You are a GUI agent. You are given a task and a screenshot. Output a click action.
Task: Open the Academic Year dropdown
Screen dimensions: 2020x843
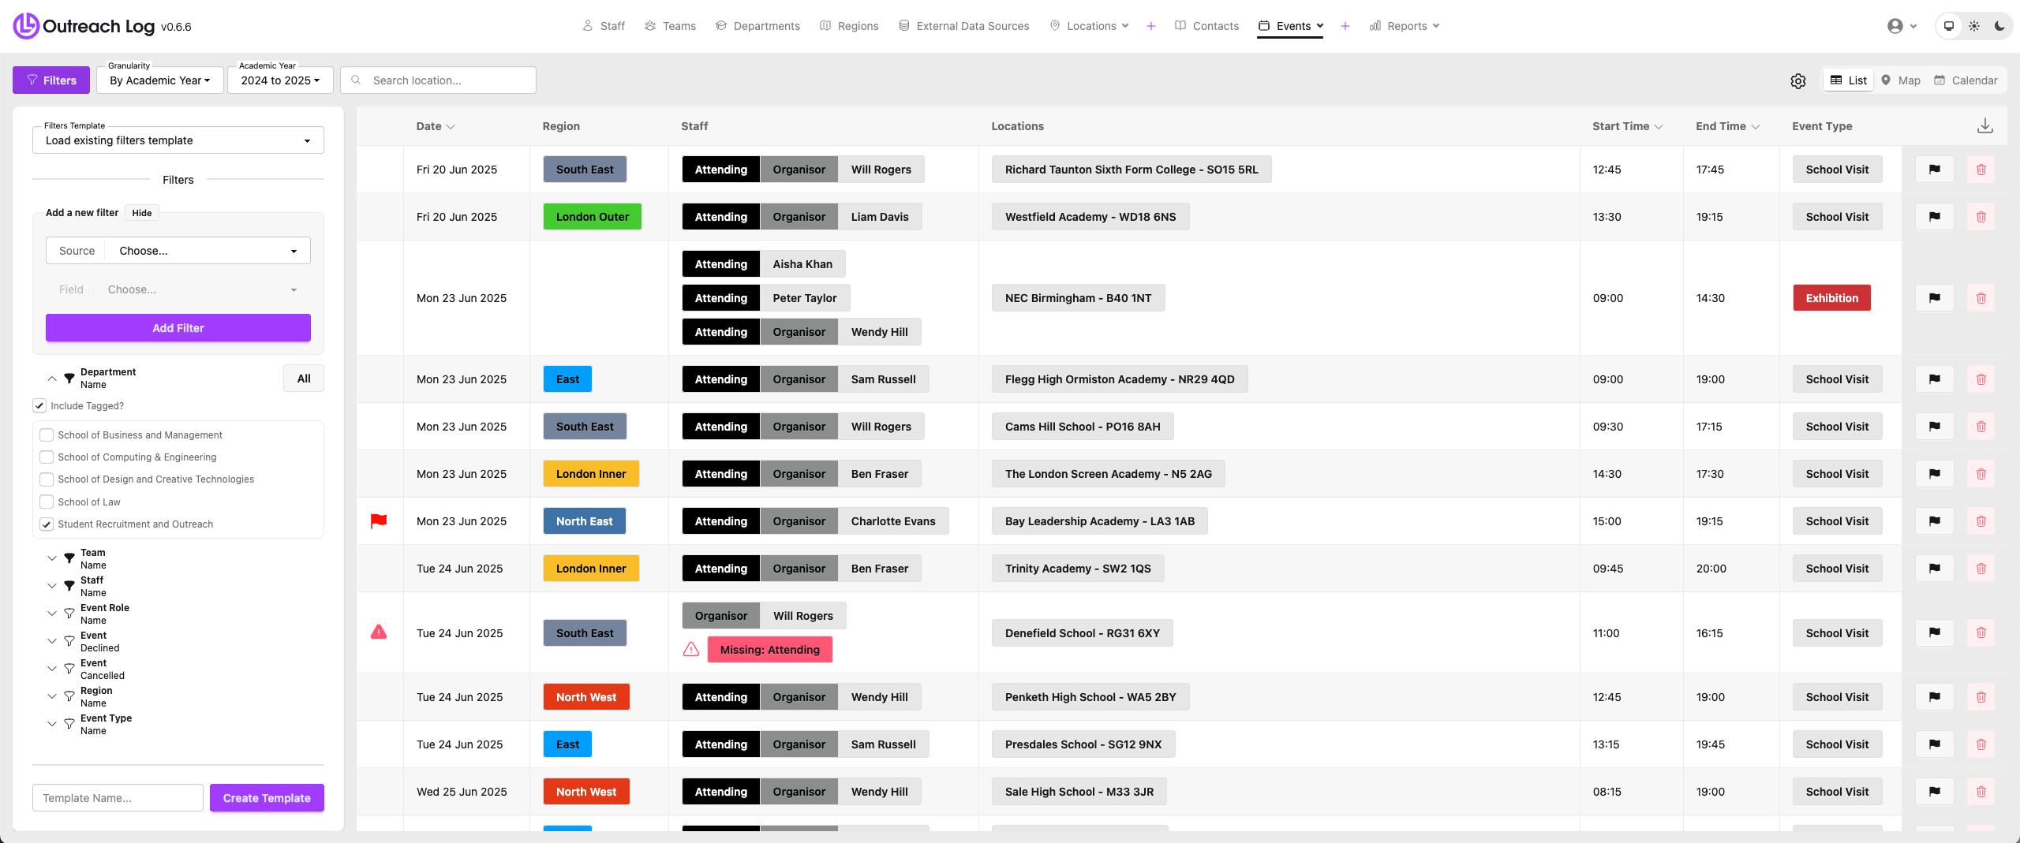[280, 80]
